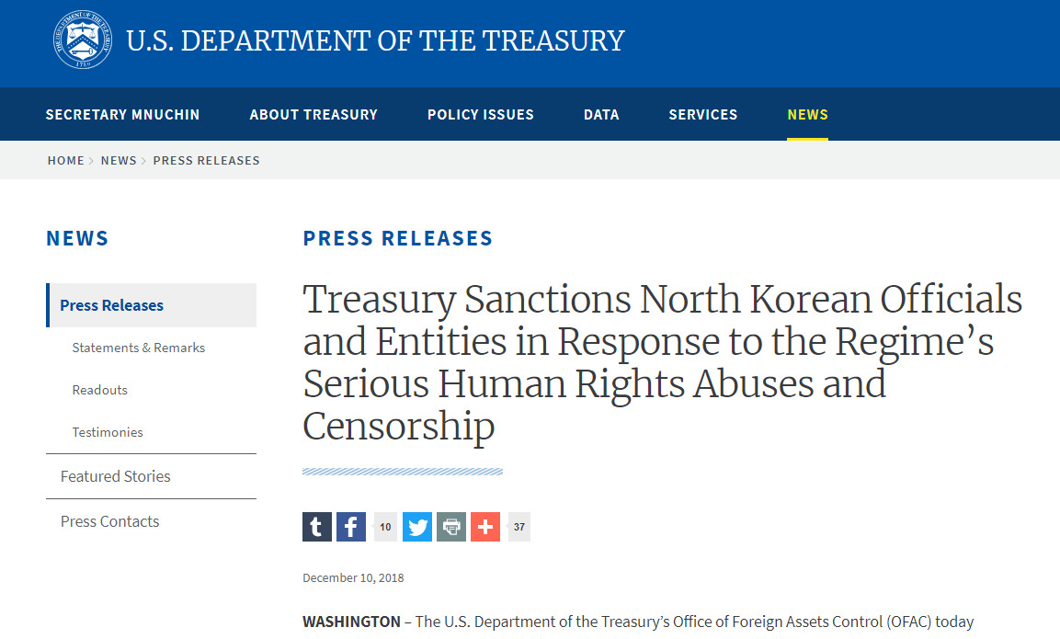
Task: Open the Policy Issues menu
Action: point(481,114)
